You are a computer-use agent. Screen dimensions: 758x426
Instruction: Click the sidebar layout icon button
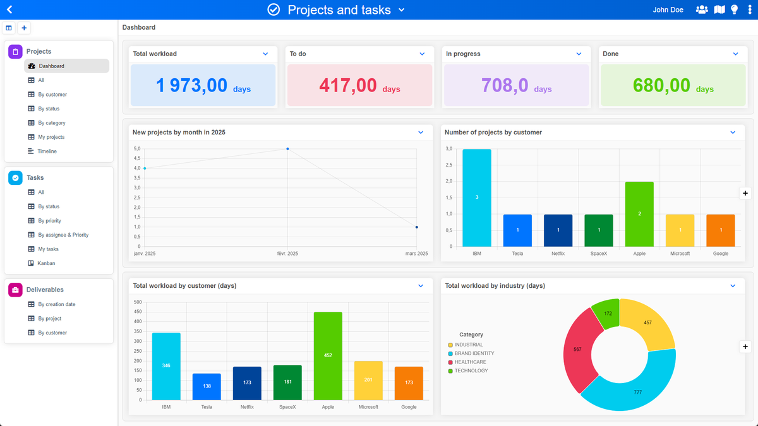(9, 28)
